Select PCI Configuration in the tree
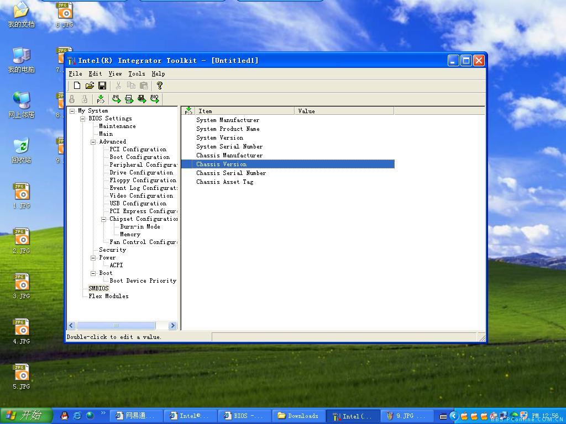This screenshot has height=424, width=566. coord(138,149)
